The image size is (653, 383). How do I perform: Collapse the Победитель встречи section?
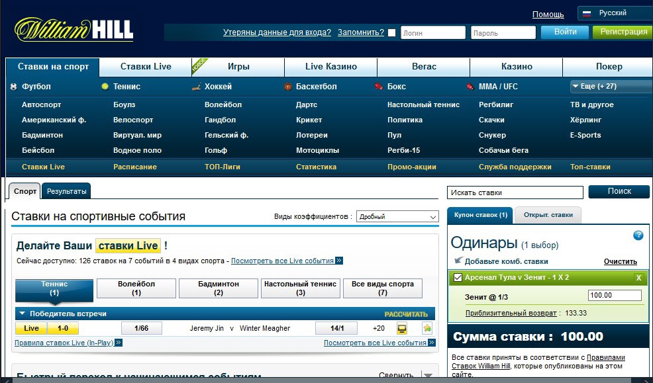point(23,314)
